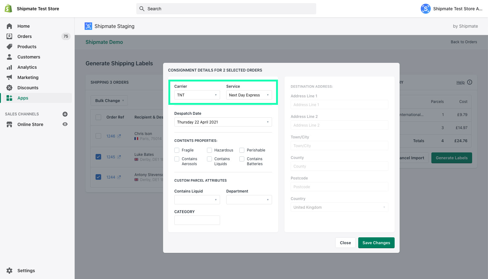488x279 pixels.
Task: Toggle the select-all orders header checkbox
Action: 98,117
